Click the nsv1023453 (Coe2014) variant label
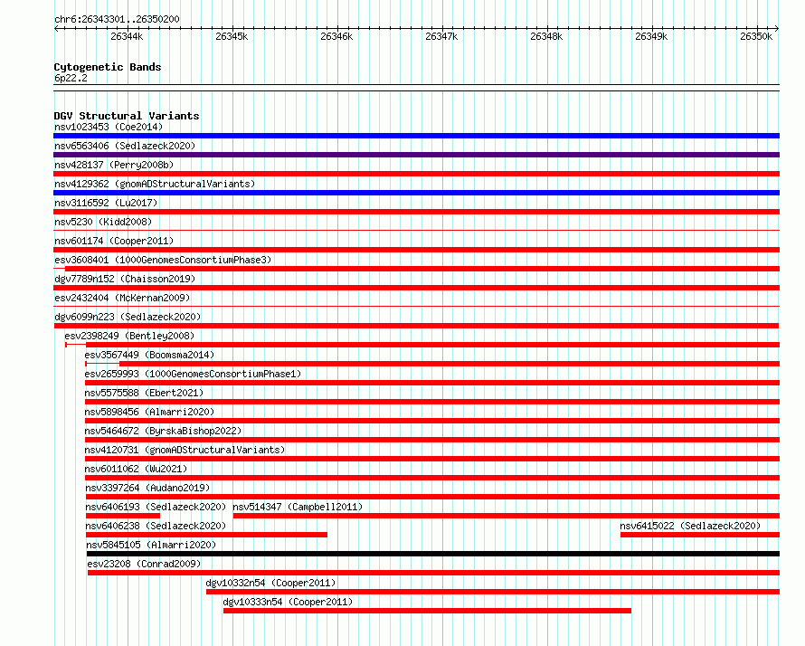Viewport: 805px width, 646px height. click(x=109, y=127)
